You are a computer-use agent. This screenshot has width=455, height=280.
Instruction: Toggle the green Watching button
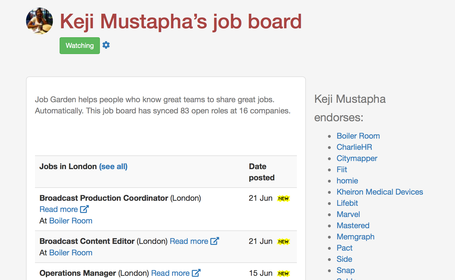pyautogui.click(x=80, y=46)
